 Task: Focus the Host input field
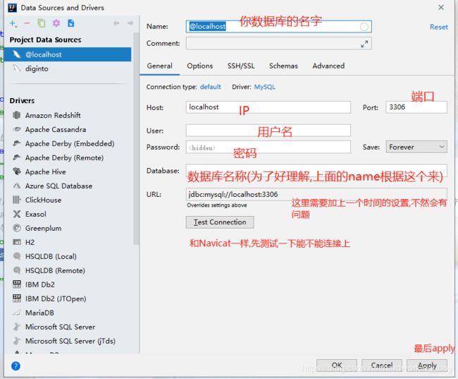tap(268, 107)
